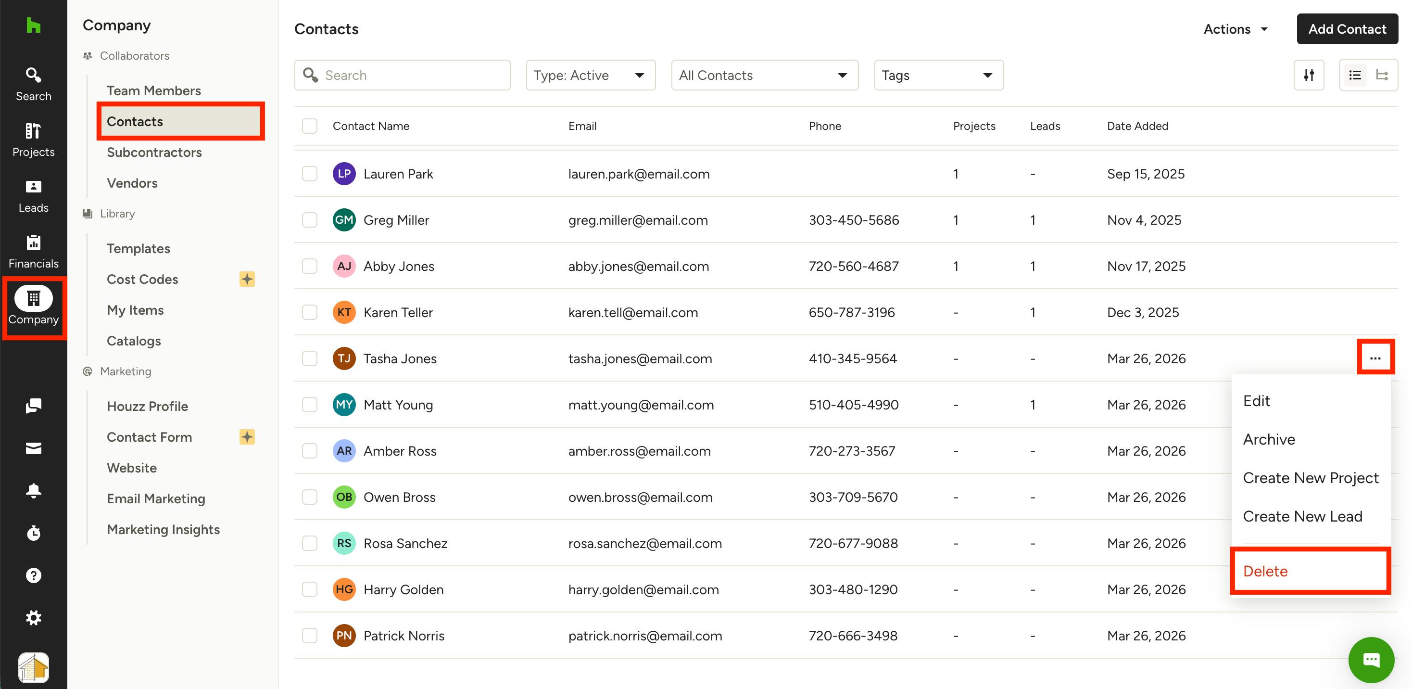
Task: Open the help question mark icon
Action: 34,575
